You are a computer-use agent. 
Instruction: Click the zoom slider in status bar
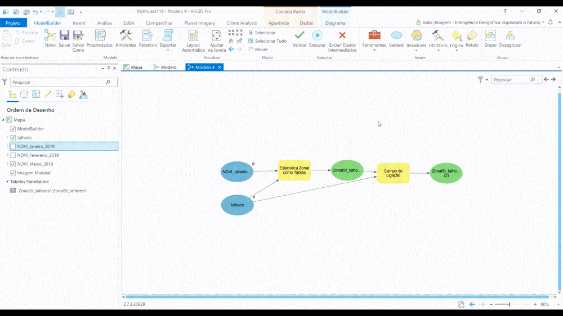510,304
